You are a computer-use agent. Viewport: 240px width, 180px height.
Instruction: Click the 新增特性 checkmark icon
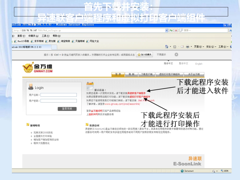[x=28, y=124]
